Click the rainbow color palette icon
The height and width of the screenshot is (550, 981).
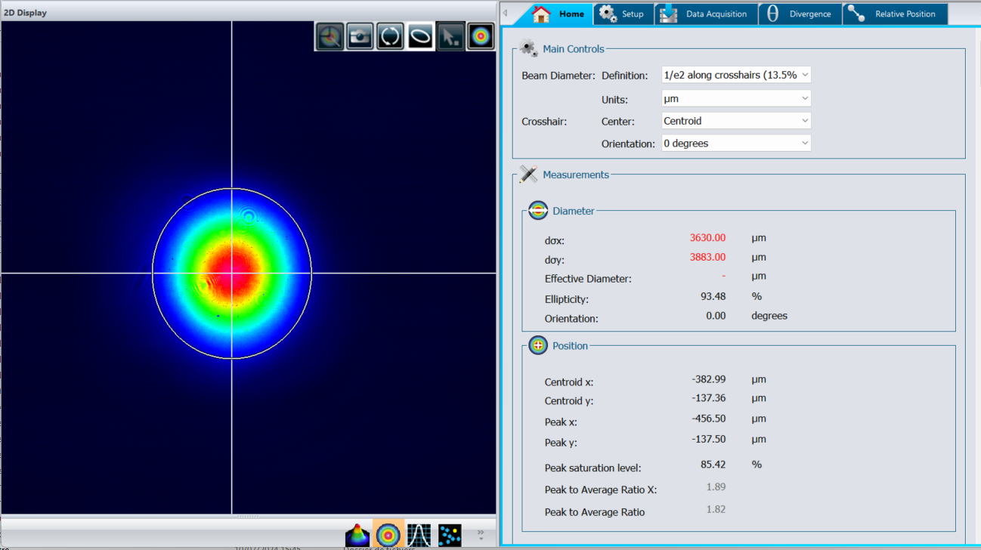click(481, 36)
